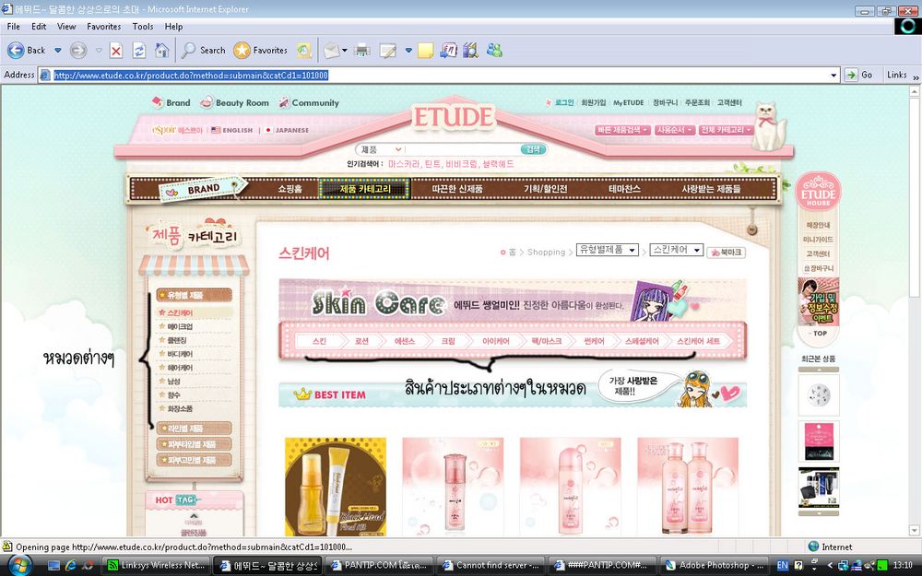Viewport: 922px width, 576px height.
Task: Expand the Mail options dropdown arrow
Action: tap(345, 51)
